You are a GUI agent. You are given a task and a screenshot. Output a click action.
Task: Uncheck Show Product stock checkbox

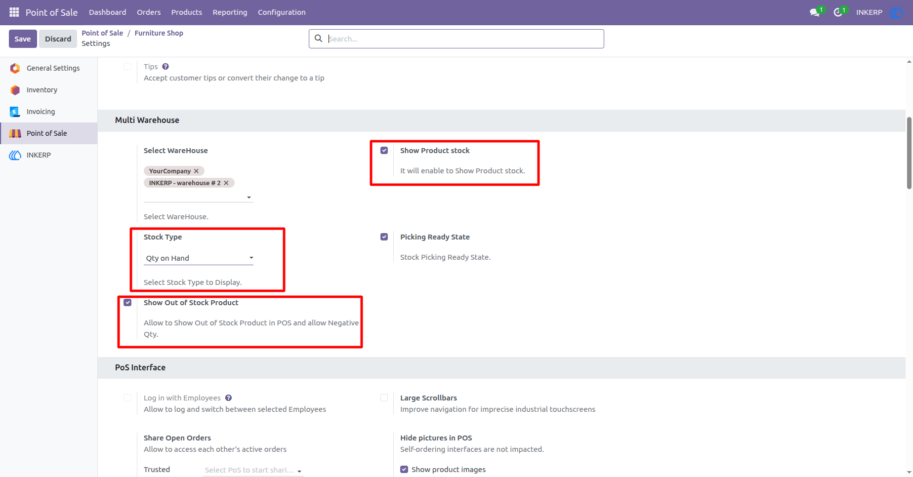pos(384,151)
